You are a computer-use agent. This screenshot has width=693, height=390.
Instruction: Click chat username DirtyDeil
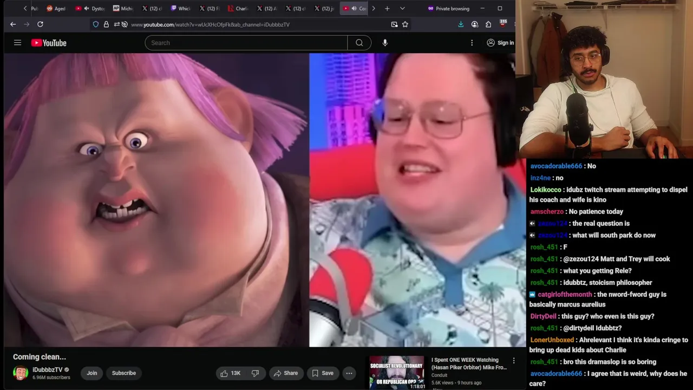(x=543, y=316)
